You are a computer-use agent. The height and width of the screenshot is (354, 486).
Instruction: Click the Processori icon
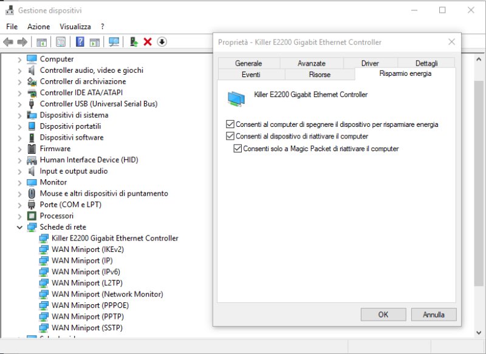[x=32, y=216]
